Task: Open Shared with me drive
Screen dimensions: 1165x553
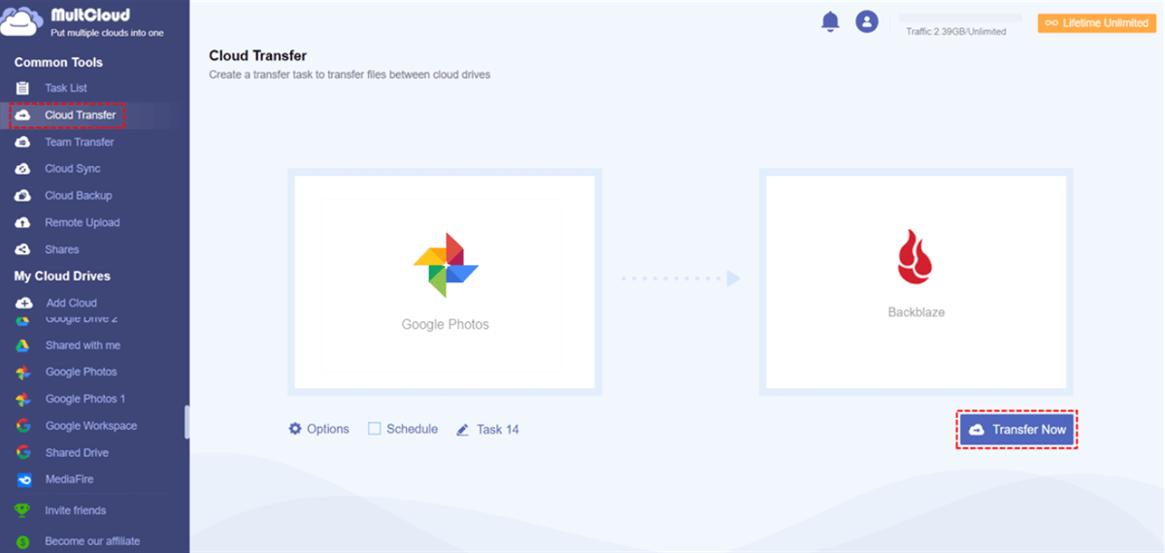Action: [x=83, y=345]
